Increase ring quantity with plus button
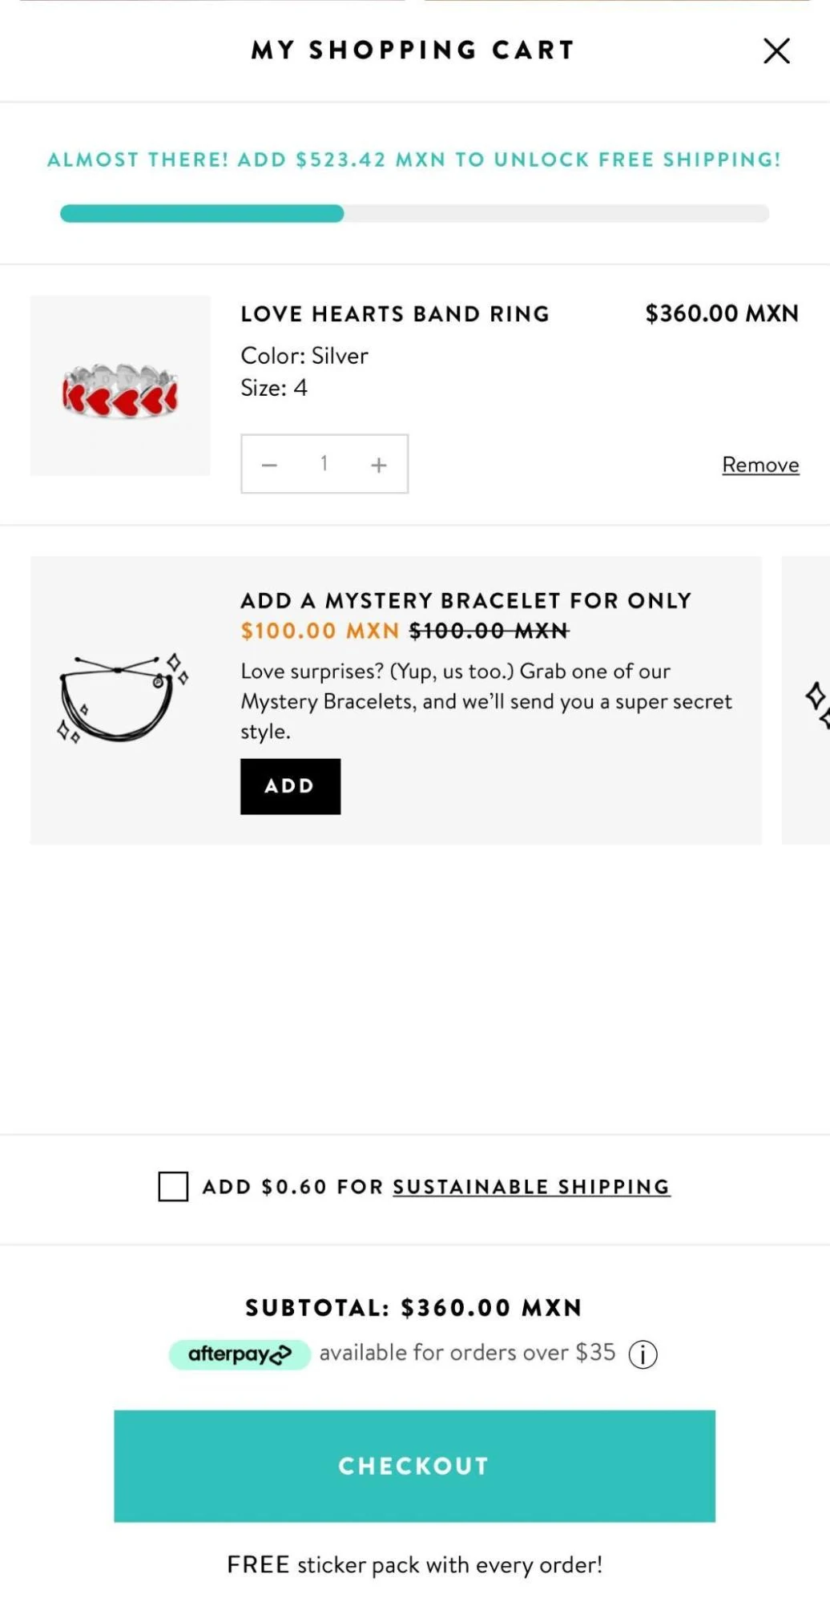Image resolution: width=830 pixels, height=1602 pixels. [379, 465]
